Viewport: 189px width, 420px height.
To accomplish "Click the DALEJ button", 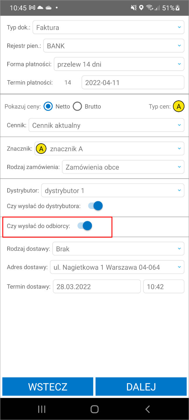I will tap(141, 386).
